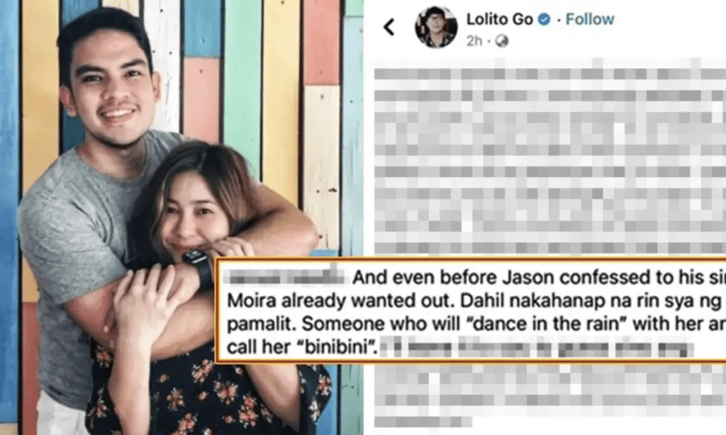Follow Lolito Go
The width and height of the screenshot is (726, 435).
point(590,19)
